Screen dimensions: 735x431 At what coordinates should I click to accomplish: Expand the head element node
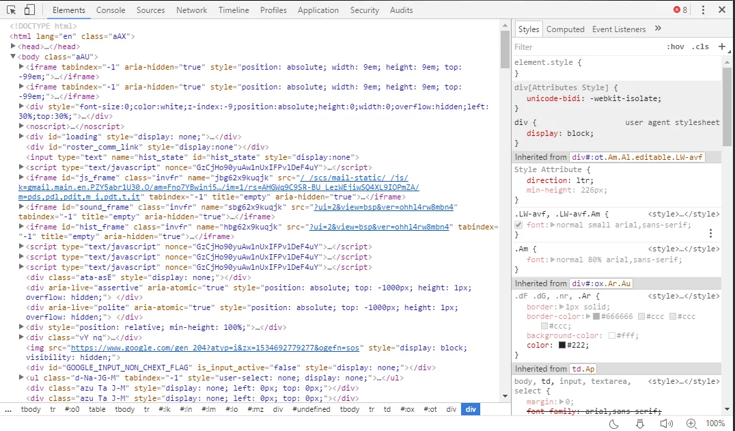click(x=13, y=46)
